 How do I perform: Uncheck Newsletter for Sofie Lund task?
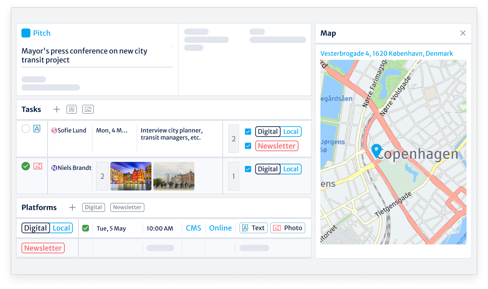click(x=248, y=146)
